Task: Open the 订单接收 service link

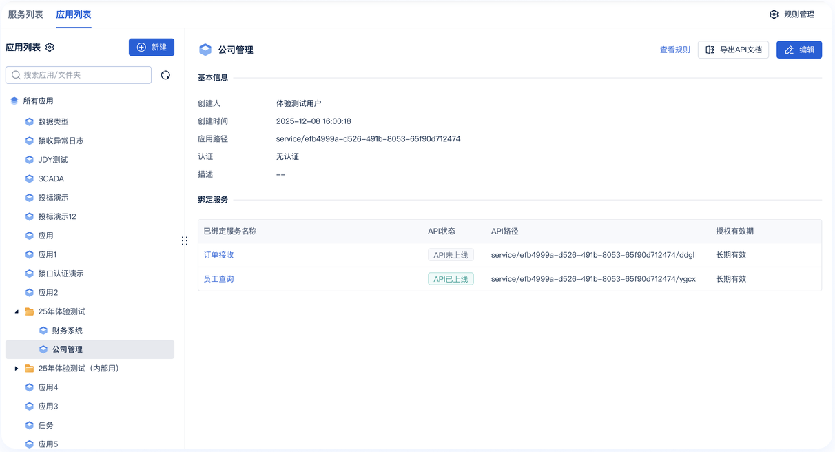Action: [x=218, y=255]
